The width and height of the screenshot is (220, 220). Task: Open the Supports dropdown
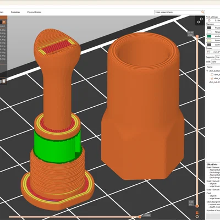(218, 57)
